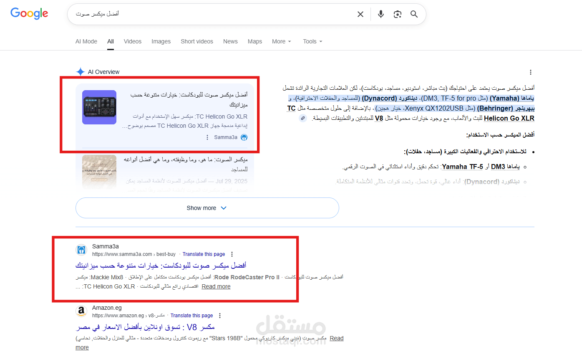Switch to the Images tab
The width and height of the screenshot is (582, 354).
pos(161,41)
